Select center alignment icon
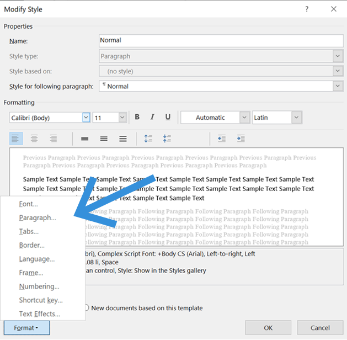 (x=34, y=139)
